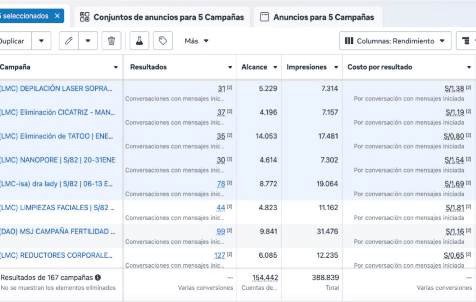Clear selection with the X on seleccionados
The image size is (476, 302).
click(57, 16)
